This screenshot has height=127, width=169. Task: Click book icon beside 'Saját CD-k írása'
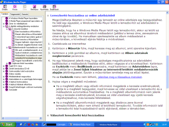(x=7, y=66)
